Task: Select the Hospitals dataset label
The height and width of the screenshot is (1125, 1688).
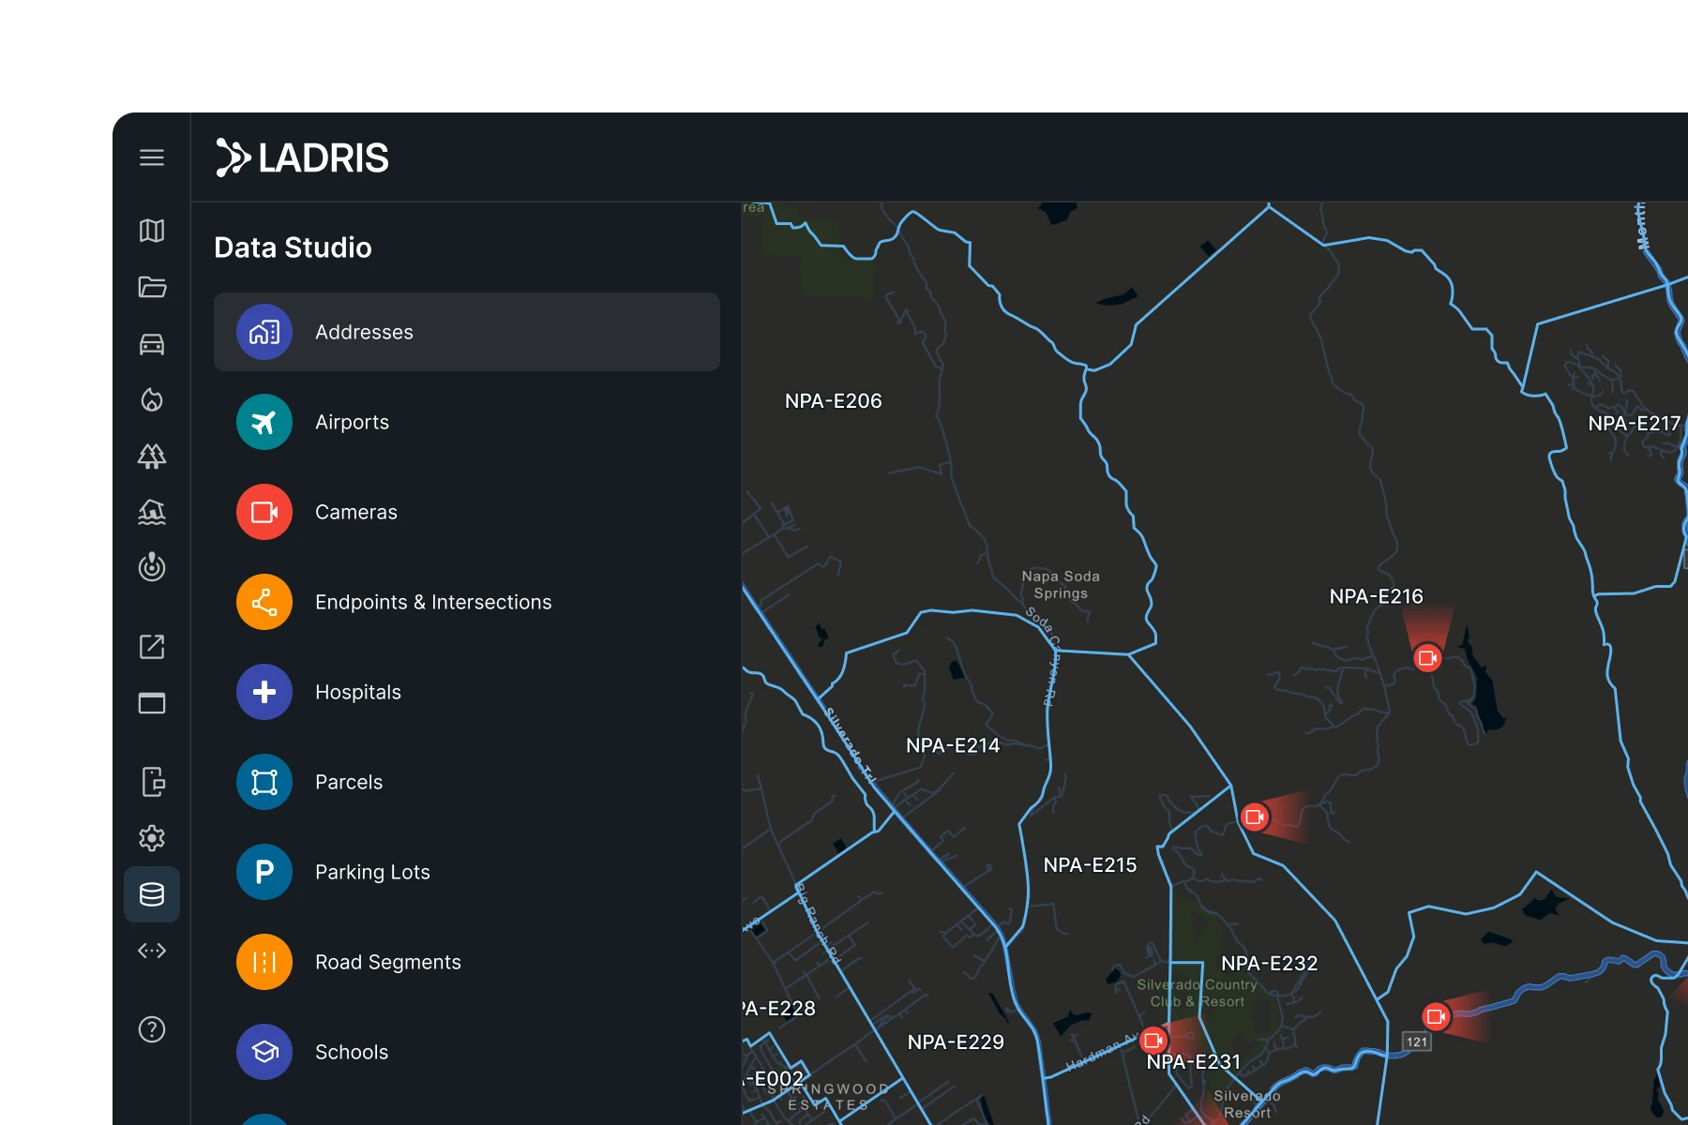Action: 358,692
